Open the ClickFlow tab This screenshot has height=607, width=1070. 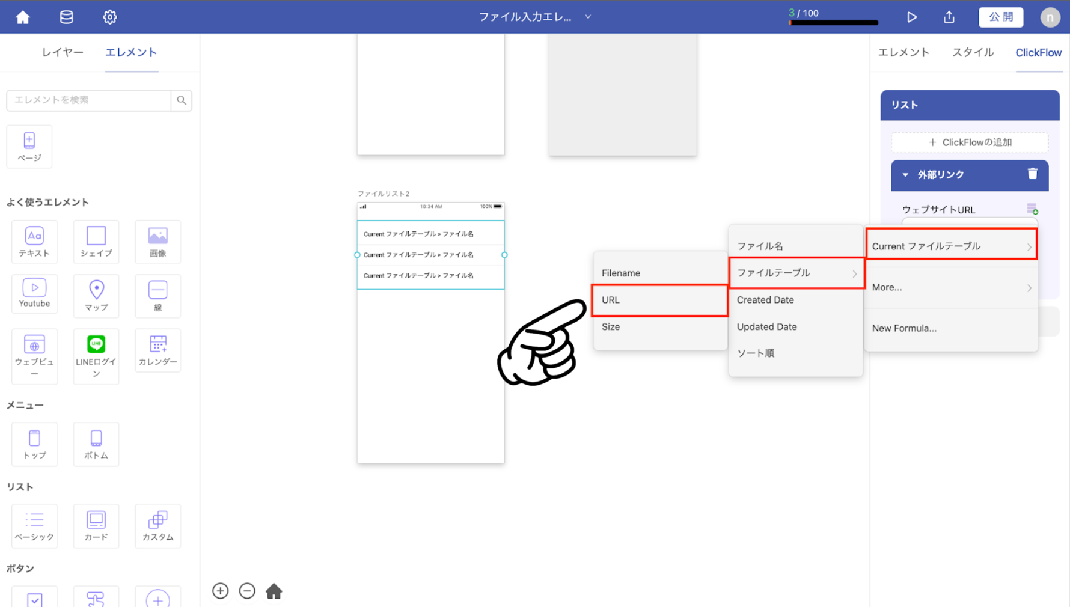pos(1038,52)
